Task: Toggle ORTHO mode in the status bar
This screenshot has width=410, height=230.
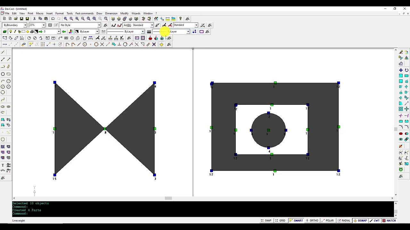Action: pos(312,221)
